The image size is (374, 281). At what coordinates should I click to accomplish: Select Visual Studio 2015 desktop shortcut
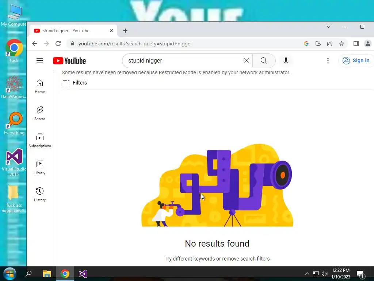[x=14, y=162]
